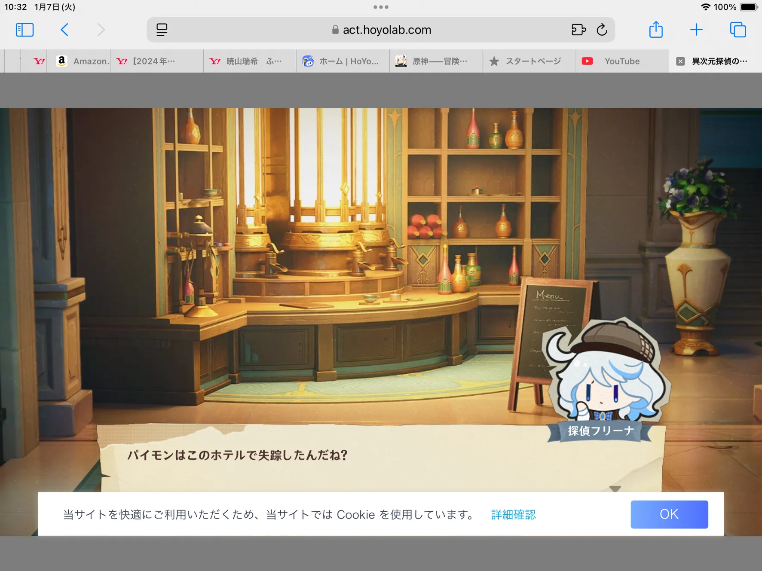762x571 pixels.
Task: Tap the Wi-Fi status icon
Action: (x=705, y=7)
